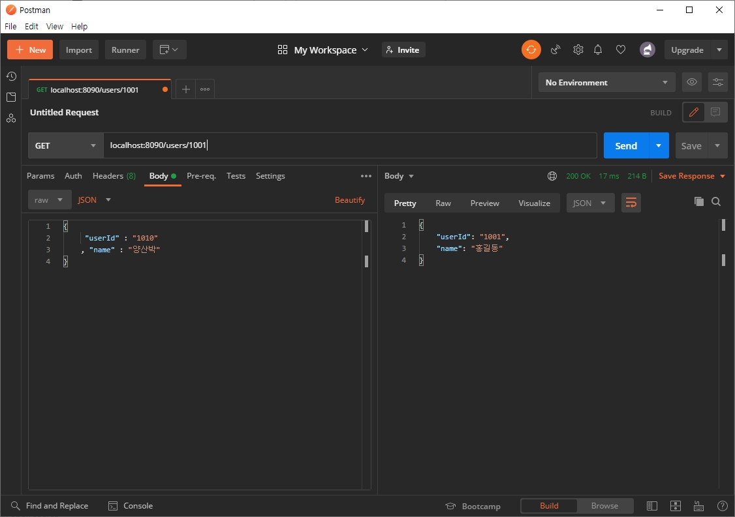Switch to the Tests tab
Viewport: 735px width, 517px height.
tap(236, 176)
